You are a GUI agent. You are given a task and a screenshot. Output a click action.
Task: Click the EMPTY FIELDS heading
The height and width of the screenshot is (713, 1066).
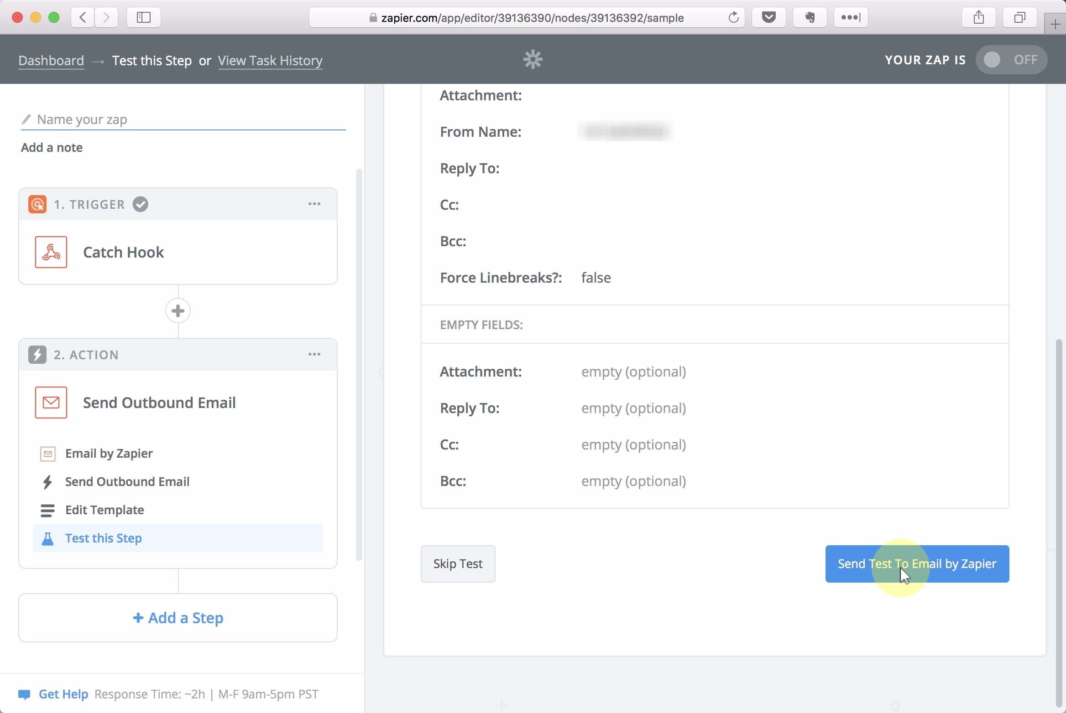coord(481,325)
